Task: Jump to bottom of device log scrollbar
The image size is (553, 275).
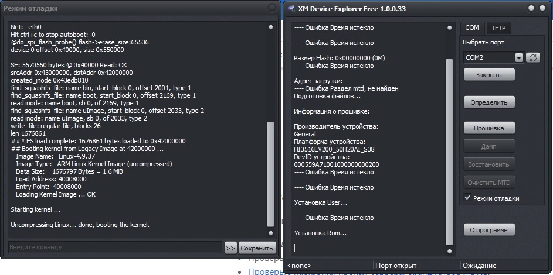Action: 450,250
